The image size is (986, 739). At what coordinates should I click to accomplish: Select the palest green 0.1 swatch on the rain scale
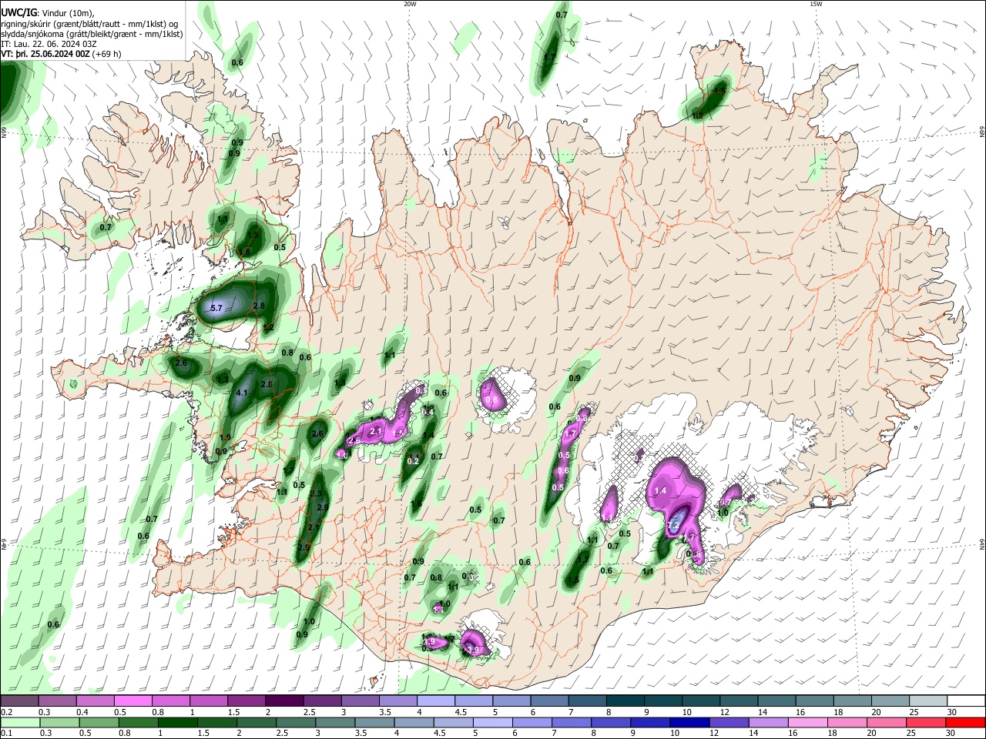[x=20, y=722]
